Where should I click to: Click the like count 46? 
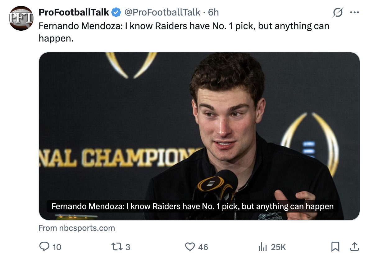[203, 247]
